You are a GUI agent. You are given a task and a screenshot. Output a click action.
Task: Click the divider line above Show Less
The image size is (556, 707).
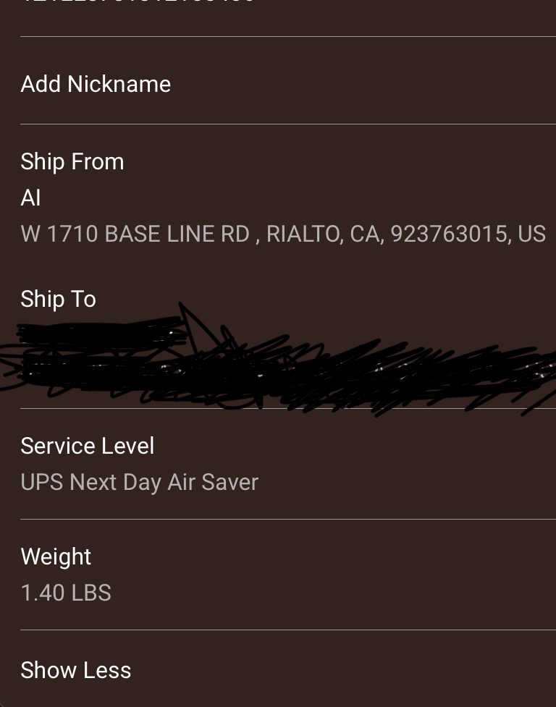click(x=288, y=630)
